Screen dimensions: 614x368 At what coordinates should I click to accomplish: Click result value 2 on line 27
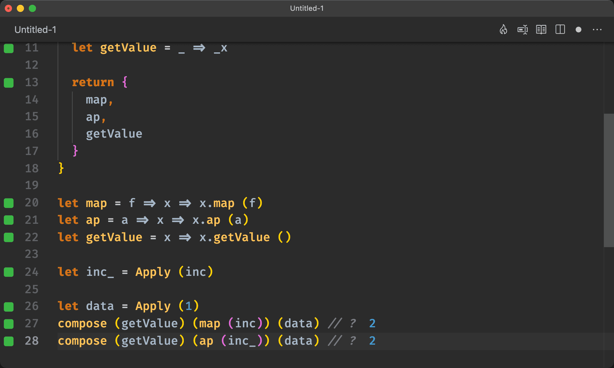click(x=372, y=324)
